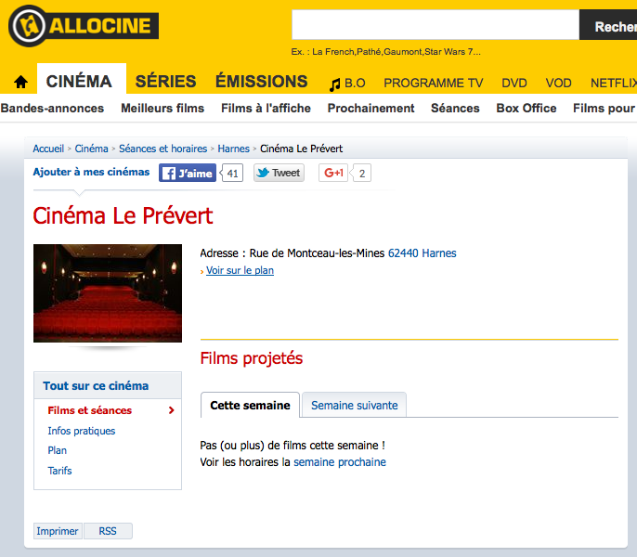Open PROGRAMME TV menu
The width and height of the screenshot is (637, 557).
(434, 83)
